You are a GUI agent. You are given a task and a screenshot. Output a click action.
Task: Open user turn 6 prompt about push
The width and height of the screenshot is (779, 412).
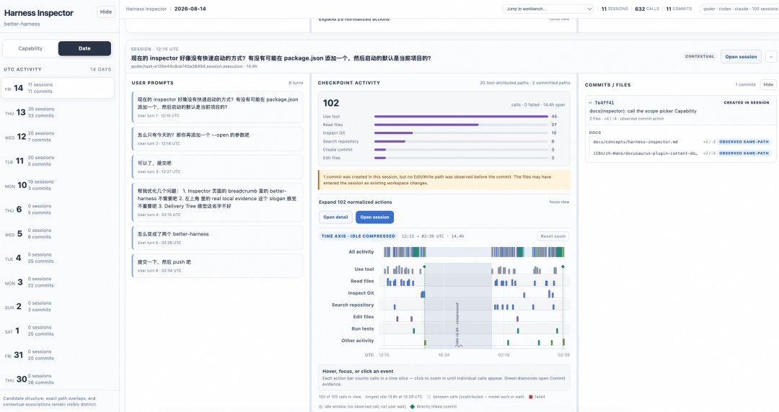click(x=218, y=266)
